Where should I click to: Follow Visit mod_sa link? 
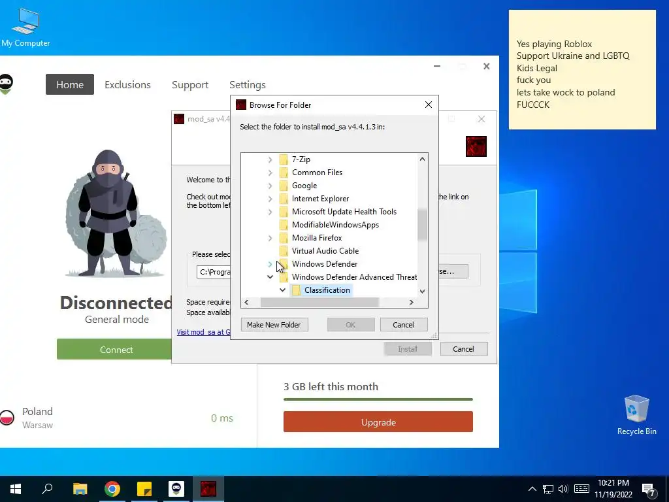click(x=204, y=332)
